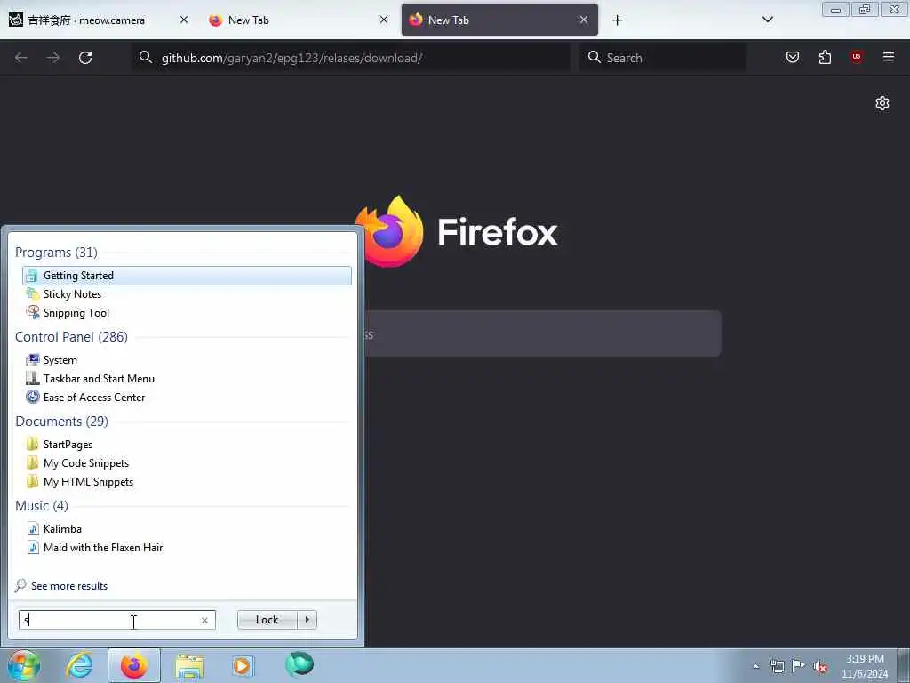910x683 pixels.
Task: Close the middle New Tab tab
Action: click(x=384, y=20)
